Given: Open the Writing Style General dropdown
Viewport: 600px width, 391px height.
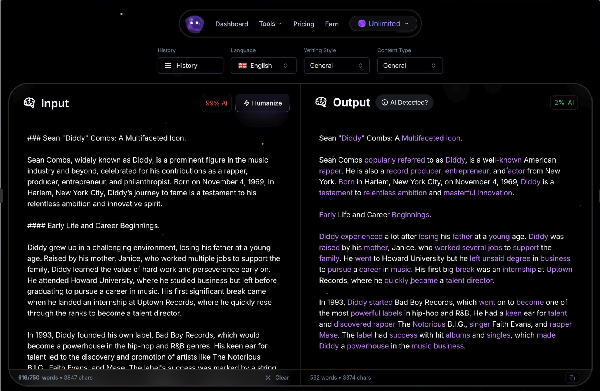Looking at the screenshot, I should (337, 66).
